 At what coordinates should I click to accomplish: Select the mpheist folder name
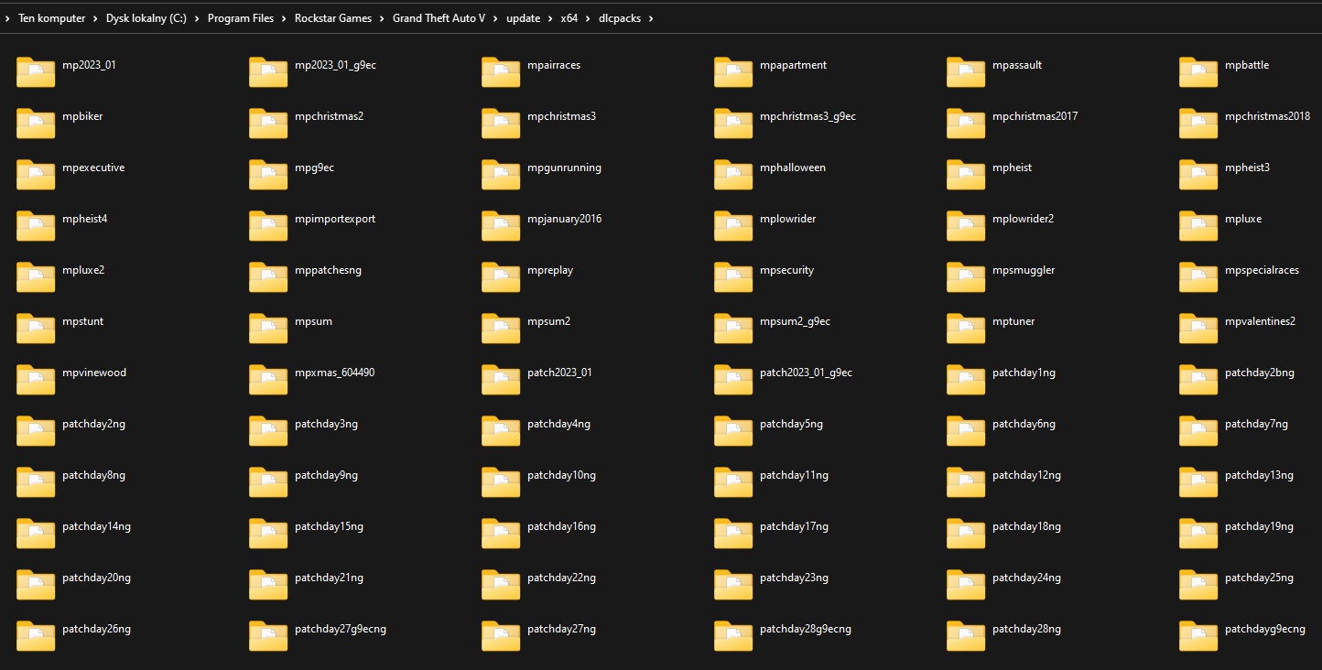1012,167
